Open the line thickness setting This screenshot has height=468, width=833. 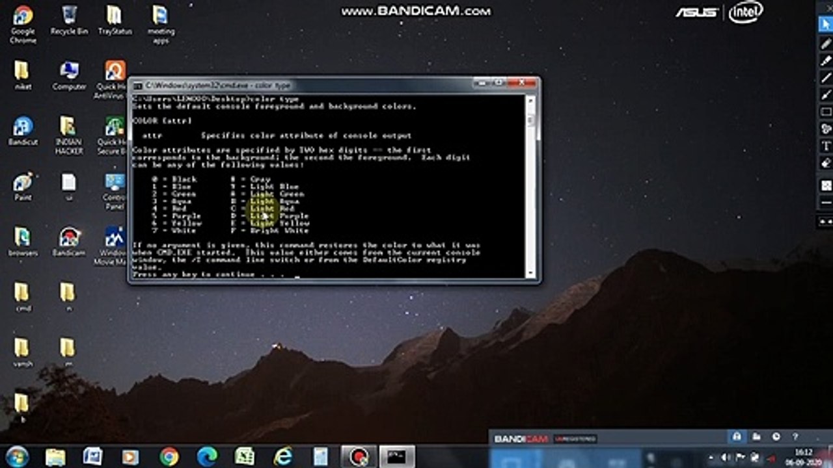click(x=826, y=203)
